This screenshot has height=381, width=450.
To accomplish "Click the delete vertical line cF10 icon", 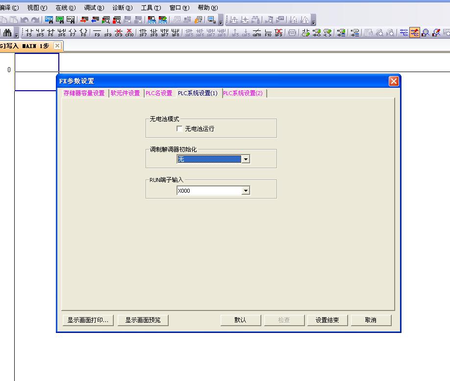I will pyautogui.click(x=129, y=33).
